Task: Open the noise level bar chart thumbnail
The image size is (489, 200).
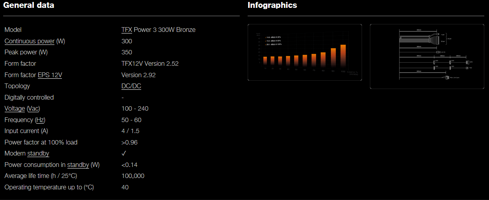Action: [x=305, y=52]
